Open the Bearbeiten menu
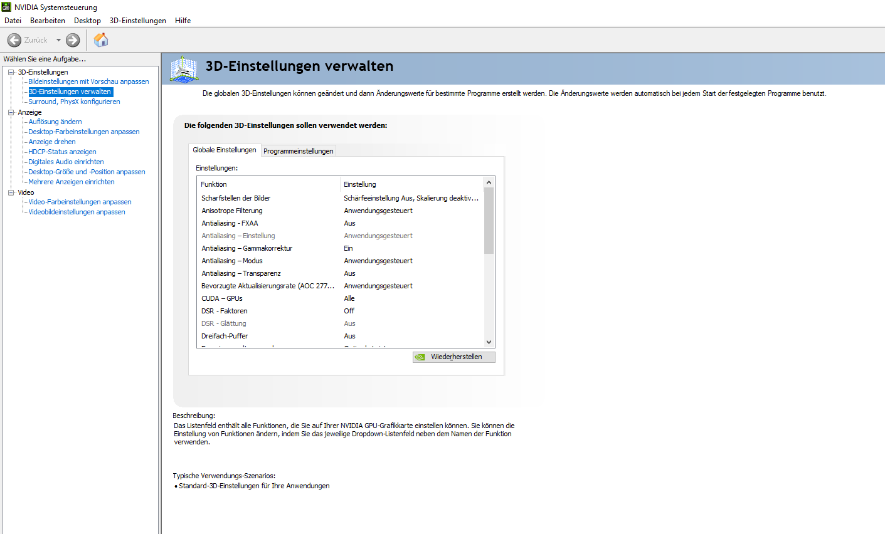This screenshot has width=885, height=534. 48,21
